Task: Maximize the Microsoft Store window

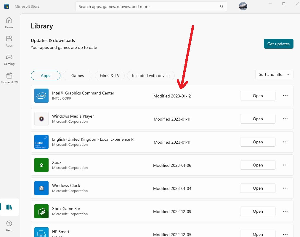Action: click(x=283, y=4)
